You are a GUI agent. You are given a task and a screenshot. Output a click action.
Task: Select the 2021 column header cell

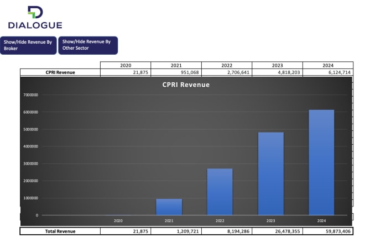(176, 65)
